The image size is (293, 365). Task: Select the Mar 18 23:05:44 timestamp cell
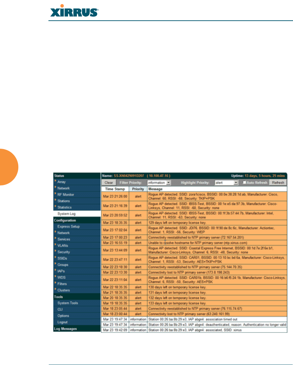115,309
